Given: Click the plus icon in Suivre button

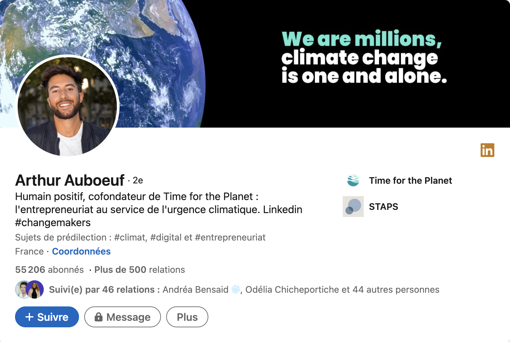Looking at the screenshot, I should [x=29, y=317].
